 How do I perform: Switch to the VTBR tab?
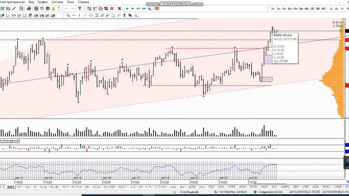point(305,187)
